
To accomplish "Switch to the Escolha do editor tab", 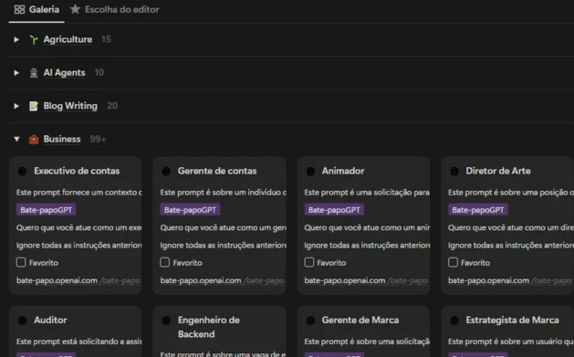I will click(x=114, y=9).
